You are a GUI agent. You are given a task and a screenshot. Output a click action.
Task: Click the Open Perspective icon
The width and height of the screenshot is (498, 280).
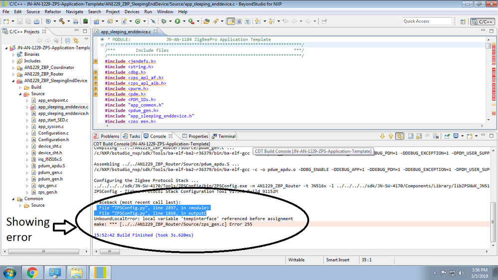(463, 21)
